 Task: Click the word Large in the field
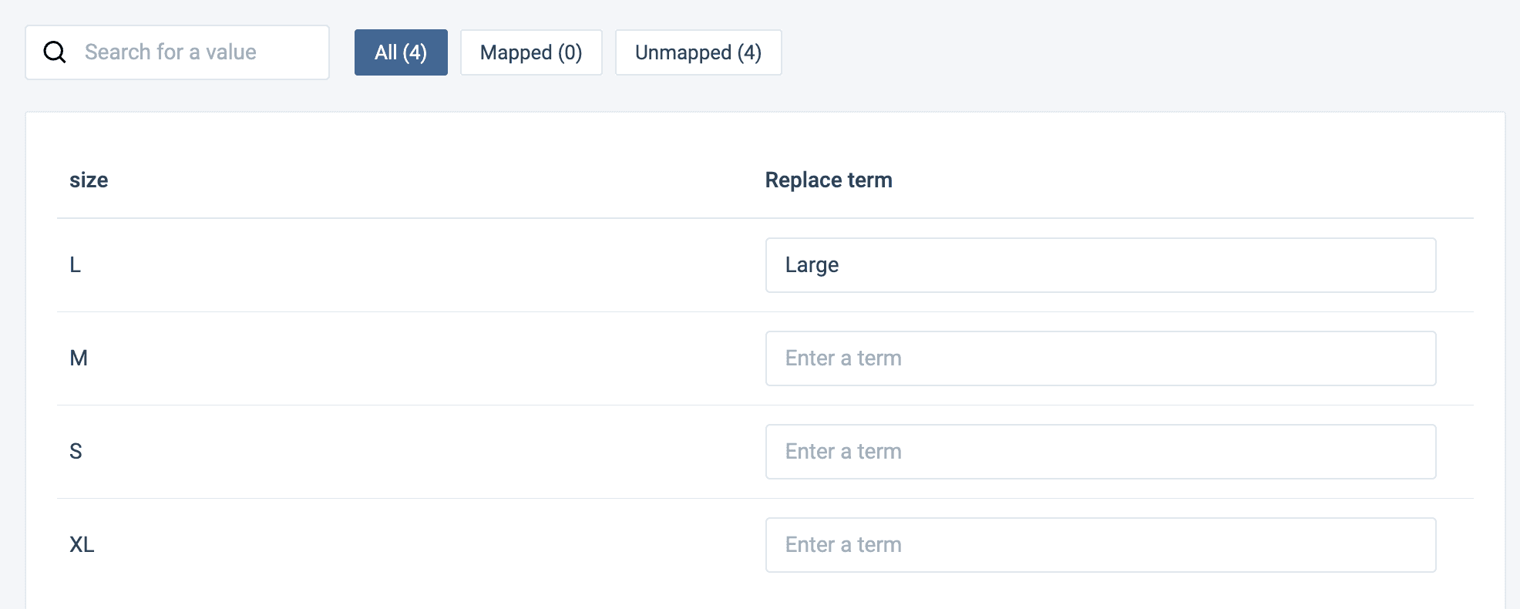812,265
